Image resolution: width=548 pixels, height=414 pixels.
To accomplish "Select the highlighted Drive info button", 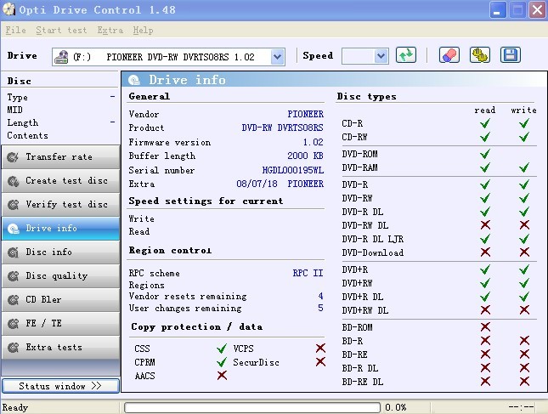I will [x=61, y=229].
